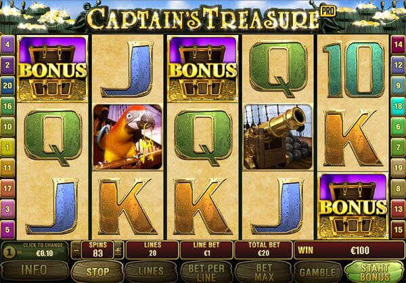The image size is (406, 283).
Task: Click the Gamble button
Action: (x=319, y=272)
